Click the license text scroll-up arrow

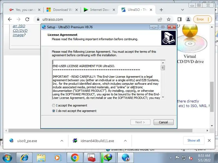[163, 63]
